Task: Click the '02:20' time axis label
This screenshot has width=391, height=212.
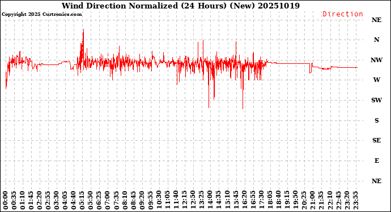Action: click(40, 201)
